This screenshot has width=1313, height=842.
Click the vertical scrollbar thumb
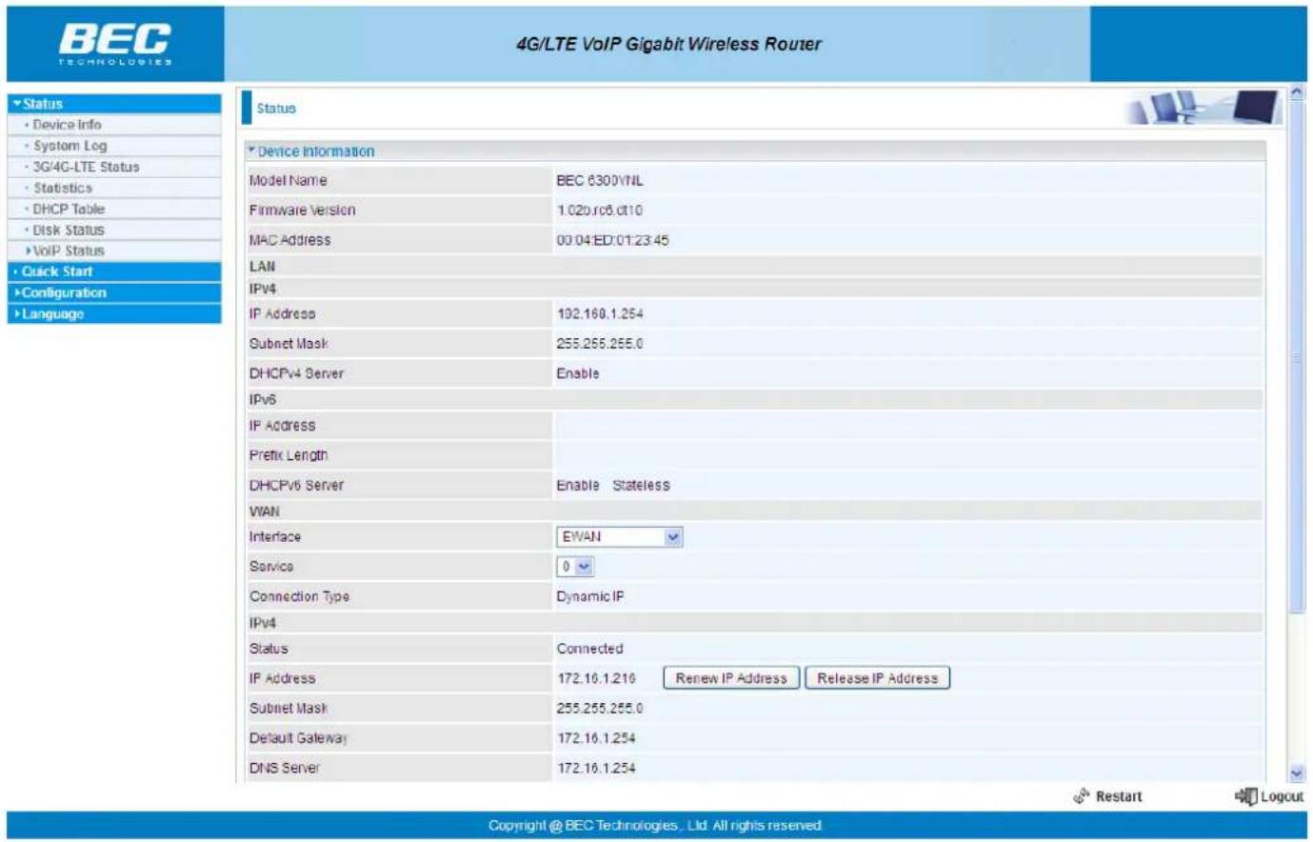(1296, 356)
